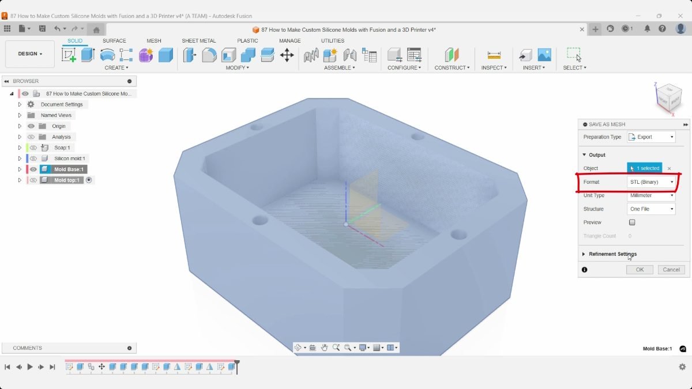Select the Press Pull tool

(x=190, y=55)
